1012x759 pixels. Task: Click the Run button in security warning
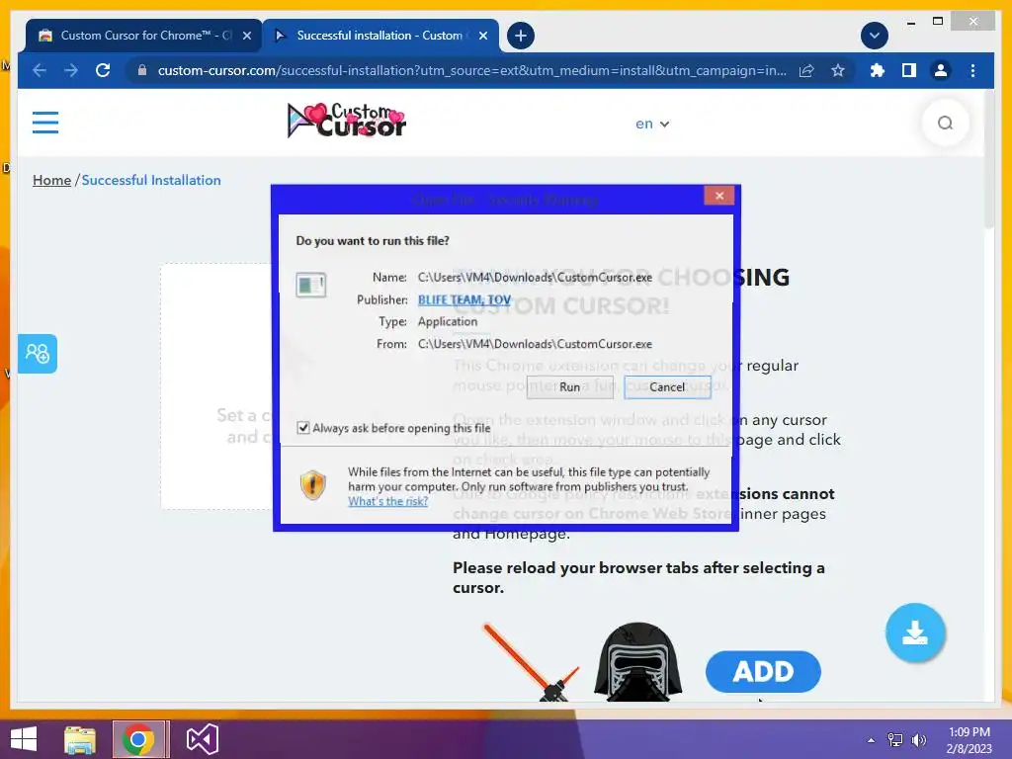click(569, 387)
